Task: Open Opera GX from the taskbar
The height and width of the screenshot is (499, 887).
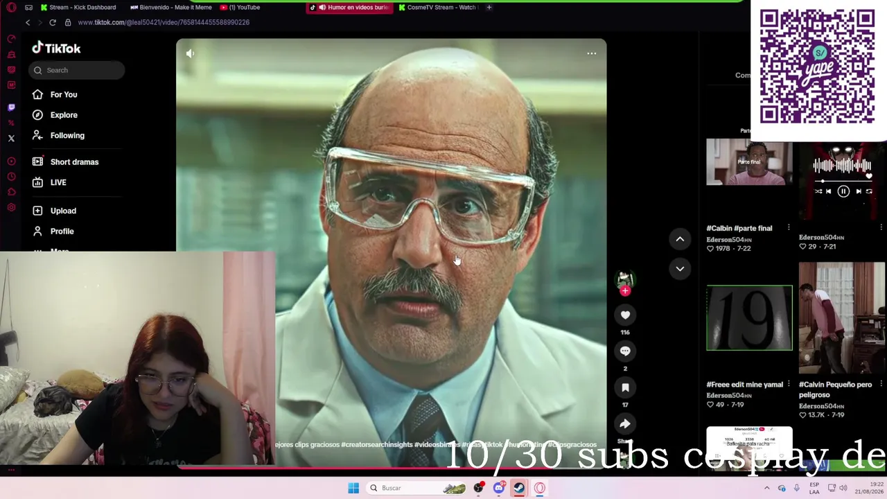Action: (540, 488)
